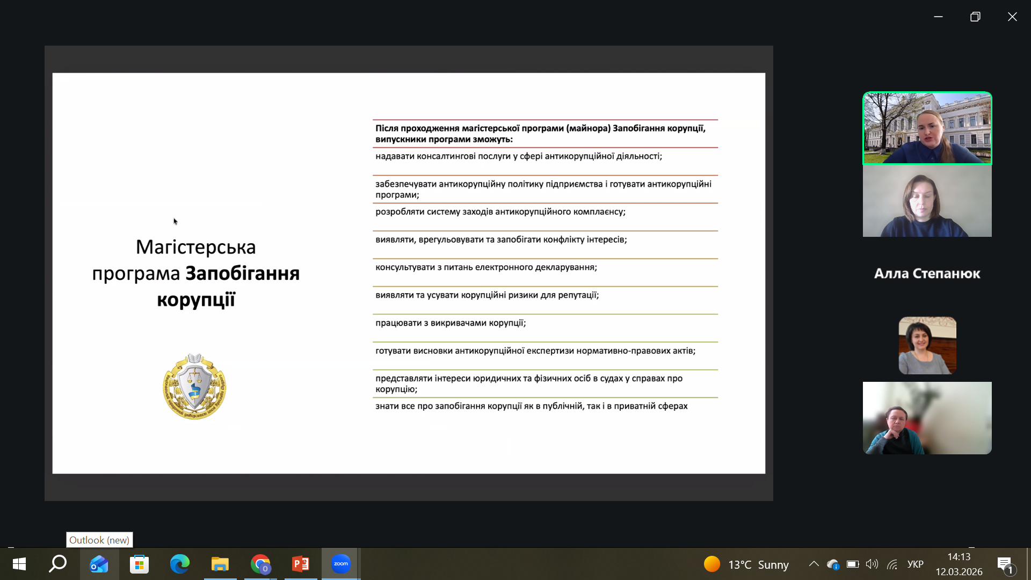Switch to the Google Chrome taskbar icon
The height and width of the screenshot is (580, 1031).
(260, 564)
